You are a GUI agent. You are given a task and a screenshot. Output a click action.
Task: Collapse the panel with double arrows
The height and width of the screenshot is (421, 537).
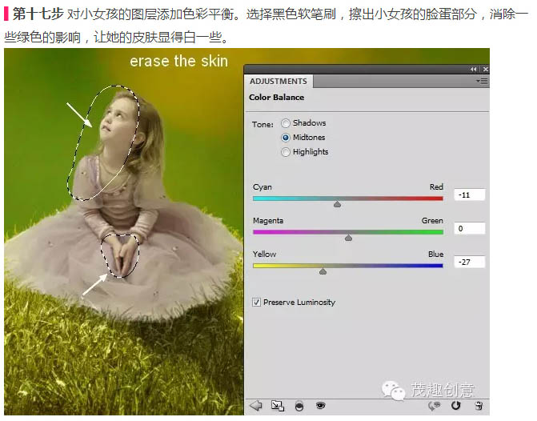pyautogui.click(x=473, y=70)
